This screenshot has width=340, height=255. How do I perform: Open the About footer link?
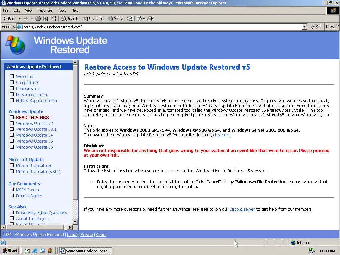(101, 235)
